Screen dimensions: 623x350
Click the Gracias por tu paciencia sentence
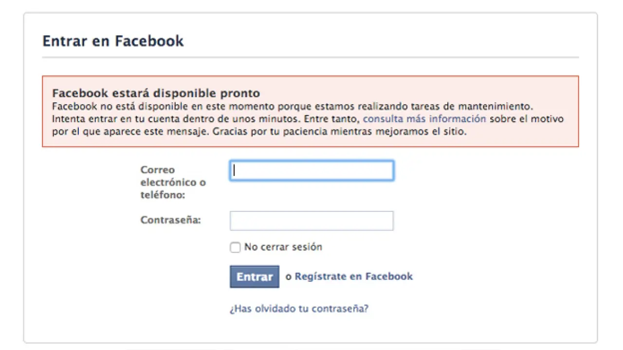pos(340,132)
